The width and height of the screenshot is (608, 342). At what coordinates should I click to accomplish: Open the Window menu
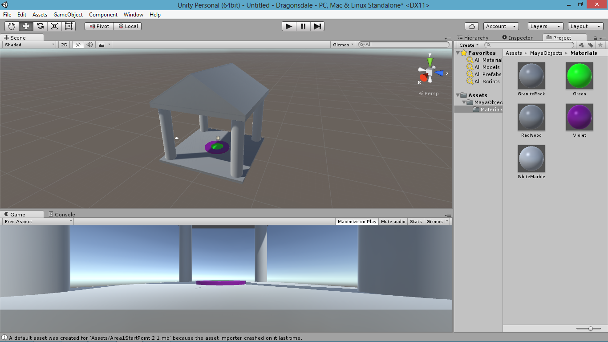[134, 15]
